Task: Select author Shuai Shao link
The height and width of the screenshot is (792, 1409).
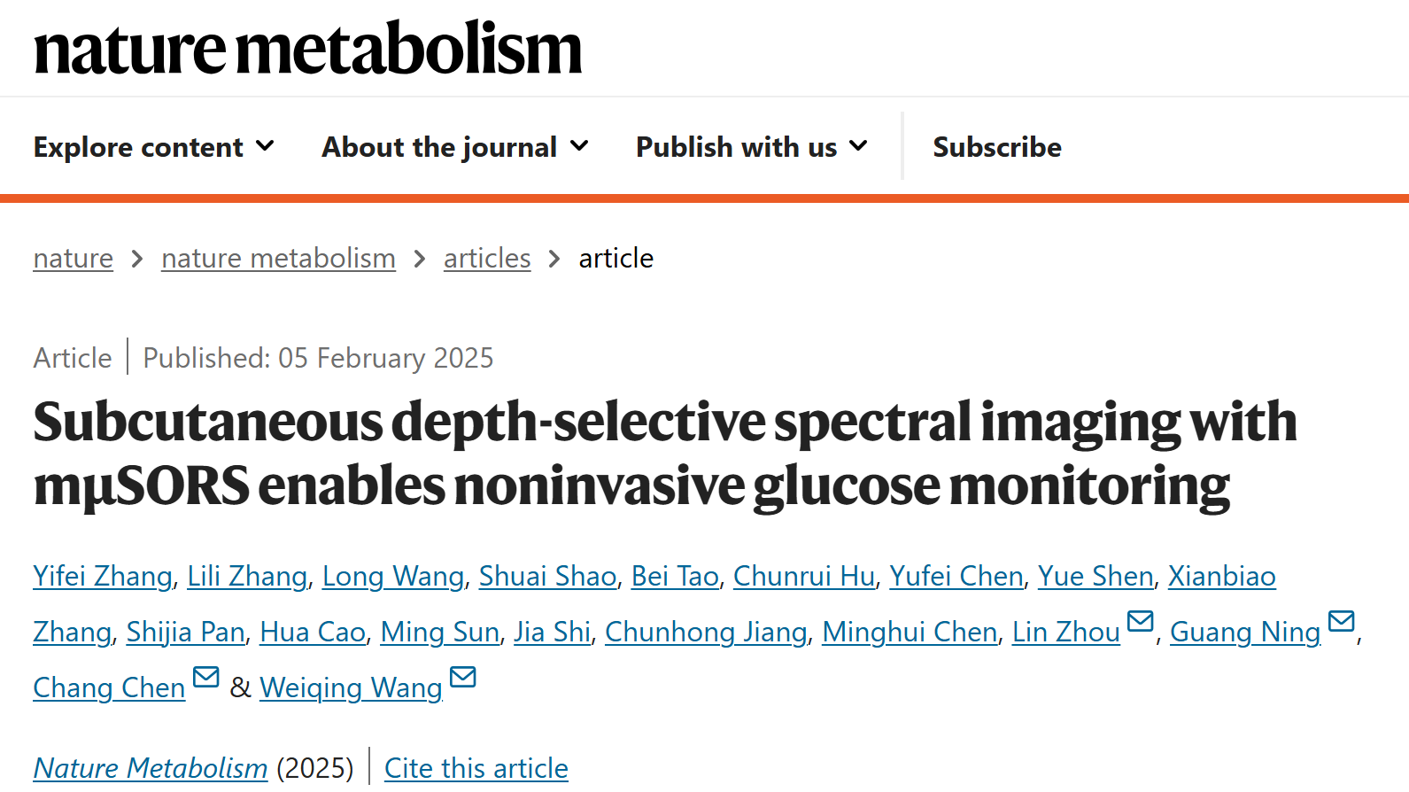Action: pos(547,577)
